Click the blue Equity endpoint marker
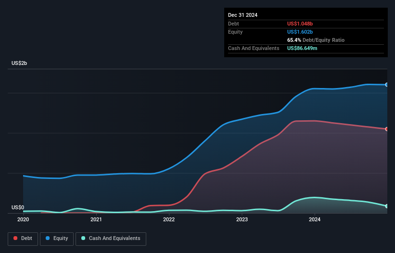This screenshot has height=253, width=395. click(x=387, y=85)
